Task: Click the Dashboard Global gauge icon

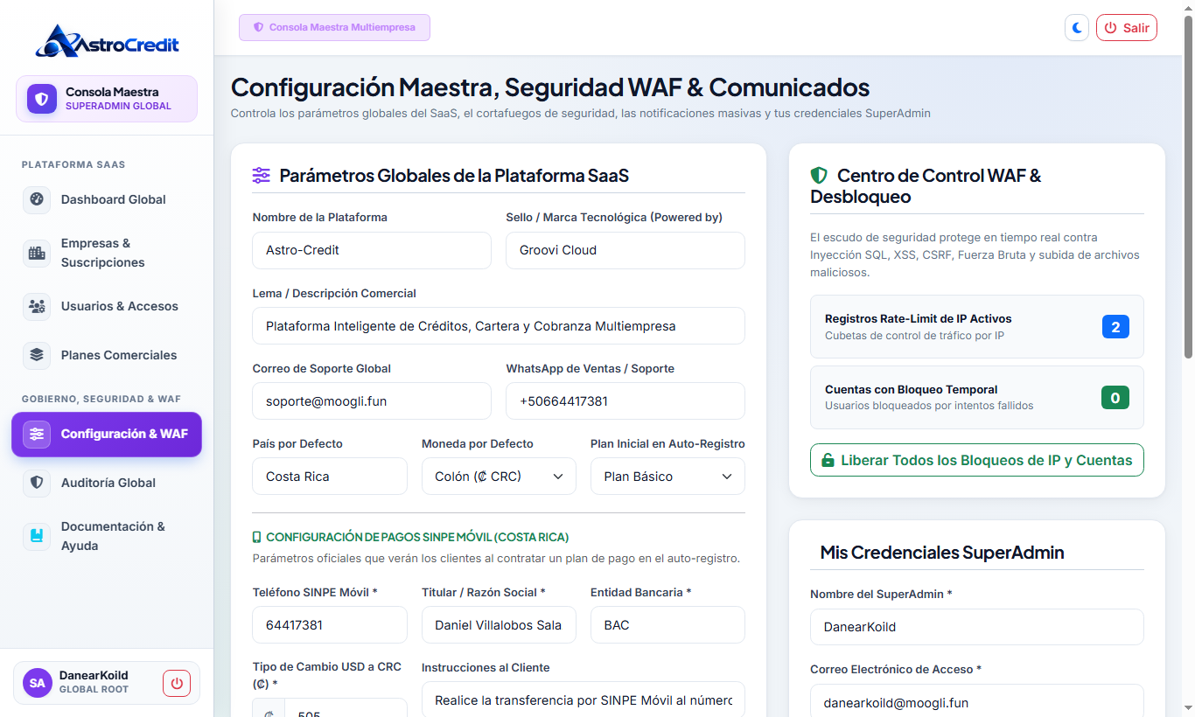Action: [37, 199]
